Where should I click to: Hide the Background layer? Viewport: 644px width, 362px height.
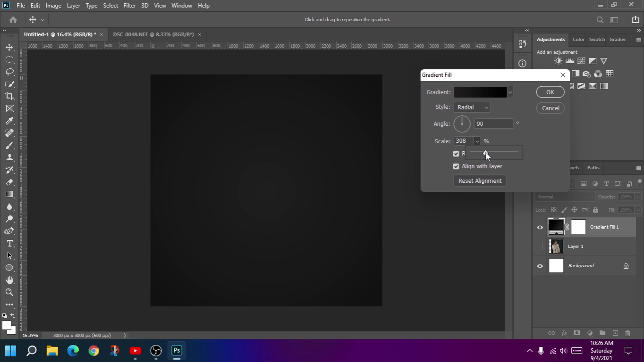[x=540, y=266]
